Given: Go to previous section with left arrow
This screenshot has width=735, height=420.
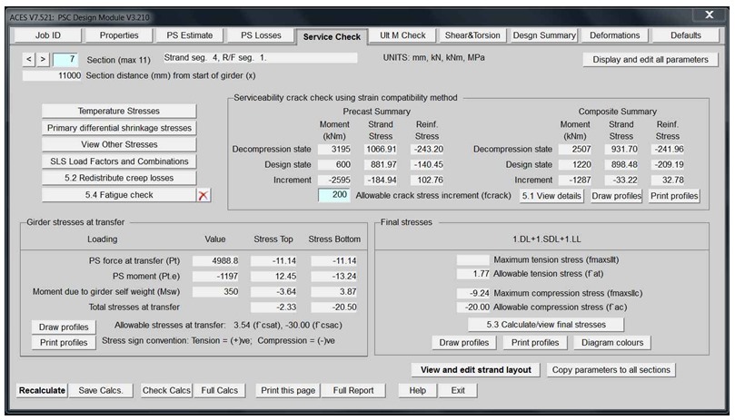Looking at the screenshot, I should (x=26, y=60).
